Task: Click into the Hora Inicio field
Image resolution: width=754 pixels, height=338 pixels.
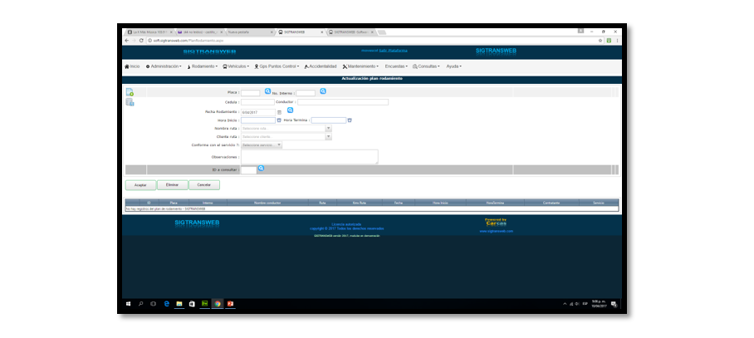Action: click(x=258, y=120)
